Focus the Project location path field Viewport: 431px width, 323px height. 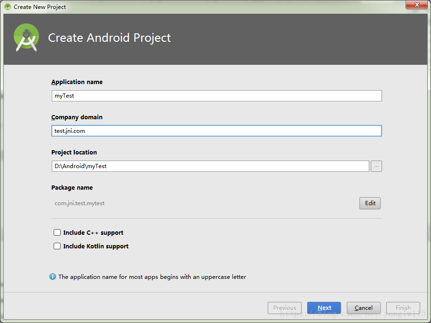click(210, 166)
